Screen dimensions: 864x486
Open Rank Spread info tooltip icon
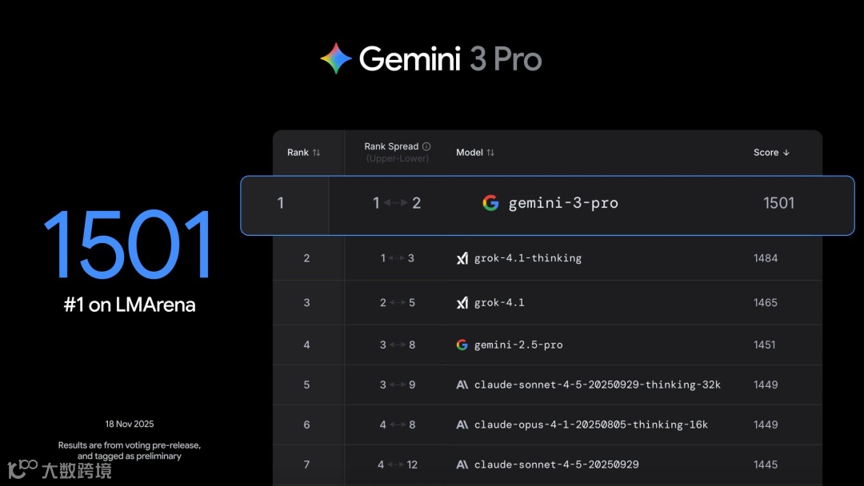tap(426, 146)
